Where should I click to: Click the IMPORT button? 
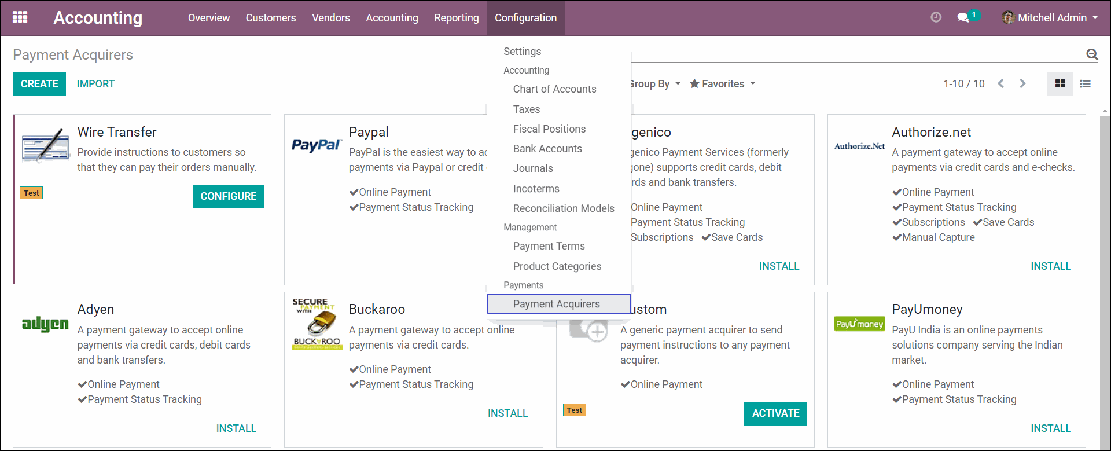point(95,84)
